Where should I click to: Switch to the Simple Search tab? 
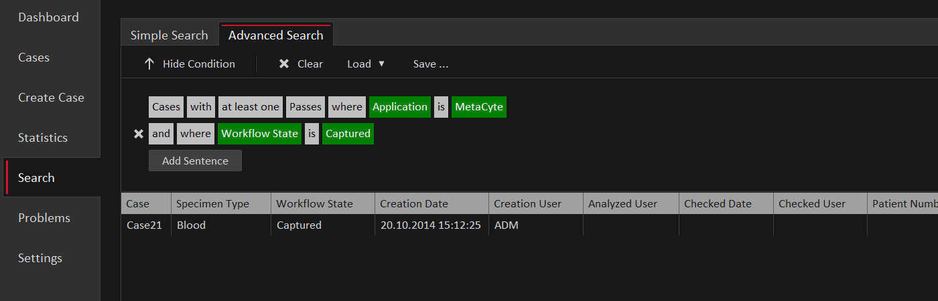click(169, 35)
